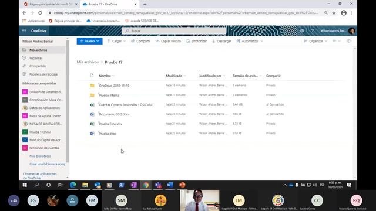
Task: Open PowerPoint from the taskbar
Action: click(182, 185)
